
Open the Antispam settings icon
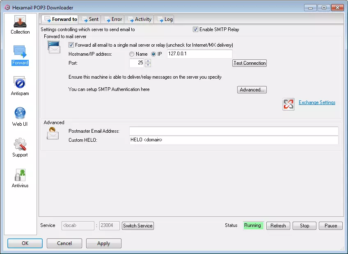click(x=20, y=83)
